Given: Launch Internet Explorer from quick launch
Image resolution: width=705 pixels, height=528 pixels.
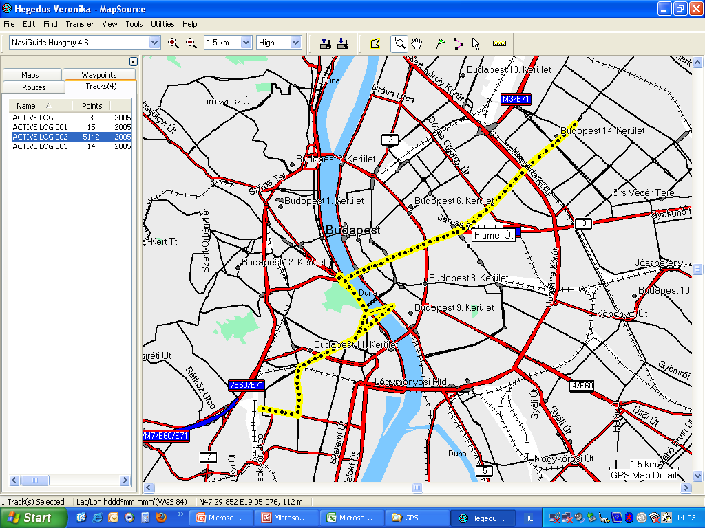Looking at the screenshot, I should [x=96, y=518].
